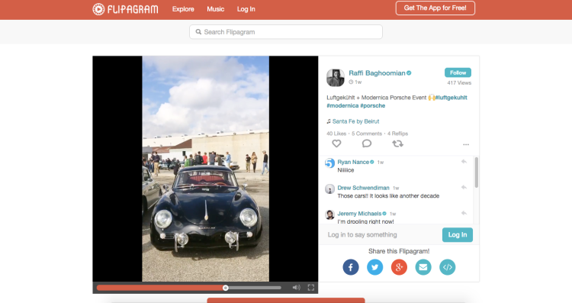572x303 pixels.
Task: Click the video progress slider handle
Action: point(226,288)
